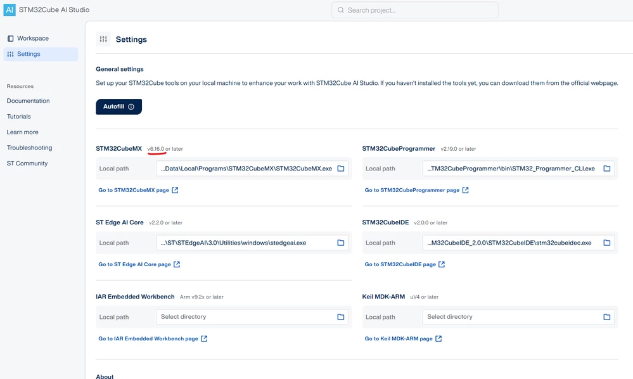This screenshot has width=633, height=379.
Task: Open Tutorials resource
Action: 18,116
